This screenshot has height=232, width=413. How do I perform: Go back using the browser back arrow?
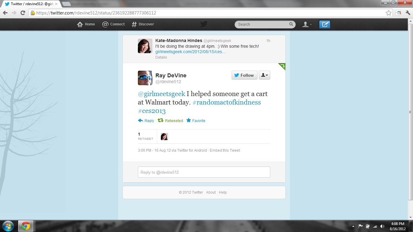pyautogui.click(x=5, y=13)
